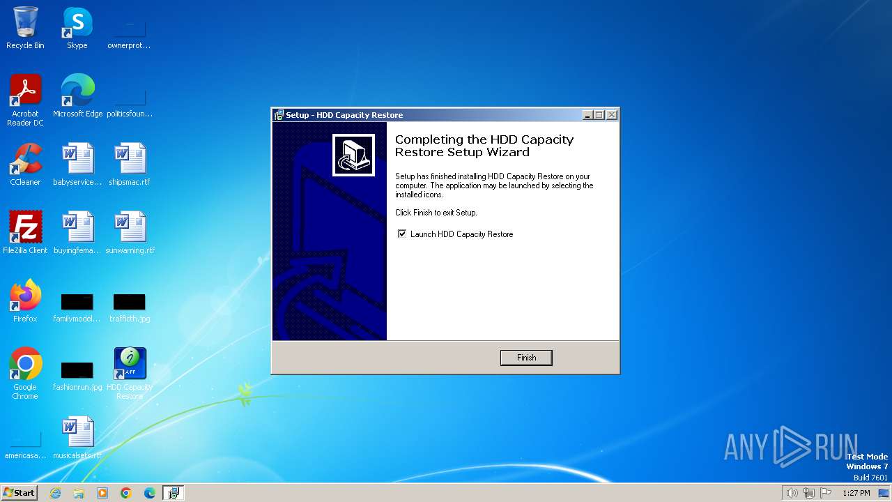Select the Microsoft Edge desktop shortcut
The width and height of the screenshot is (892, 502).
pos(77,96)
